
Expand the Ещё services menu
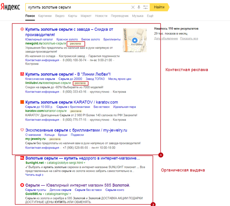point(150,16)
